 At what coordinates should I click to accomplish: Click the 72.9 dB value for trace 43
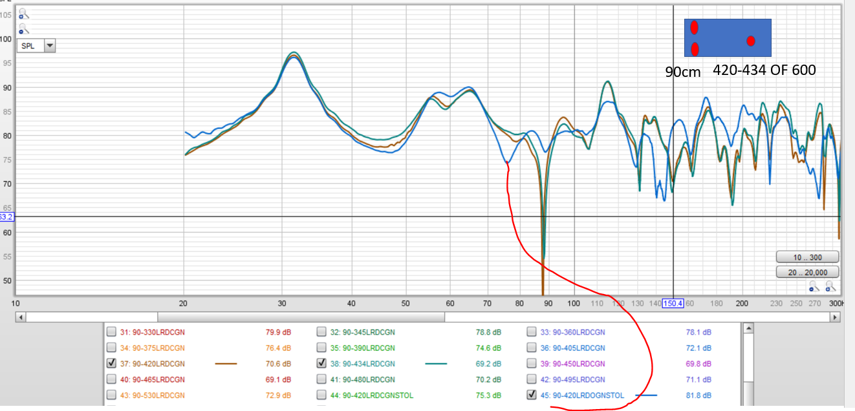tap(279, 395)
